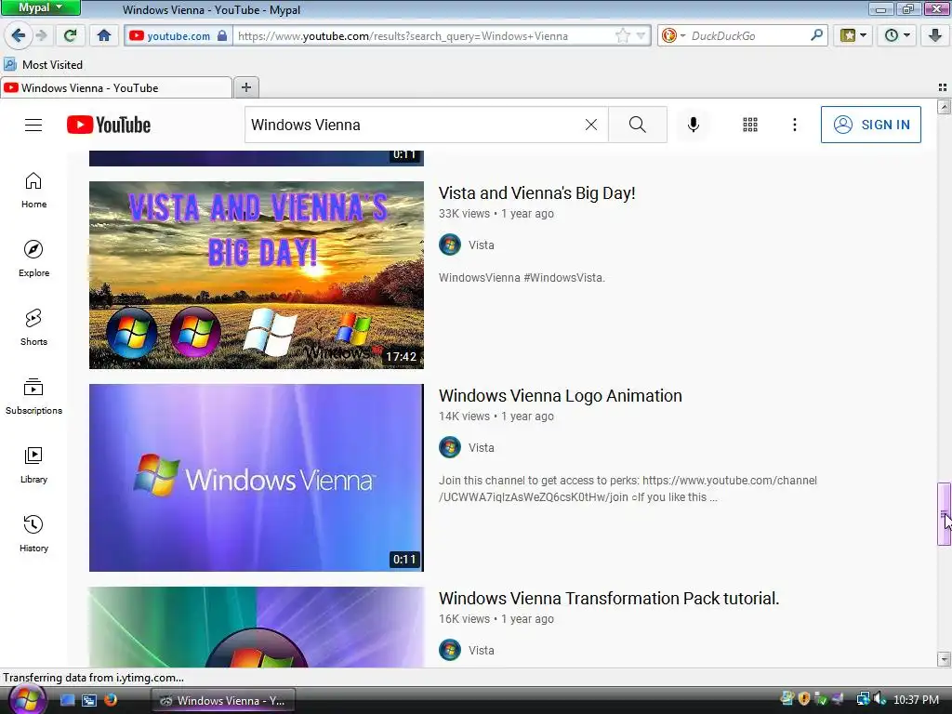
Task: Open the Most Visited bookmarks folder
Action: 44,64
